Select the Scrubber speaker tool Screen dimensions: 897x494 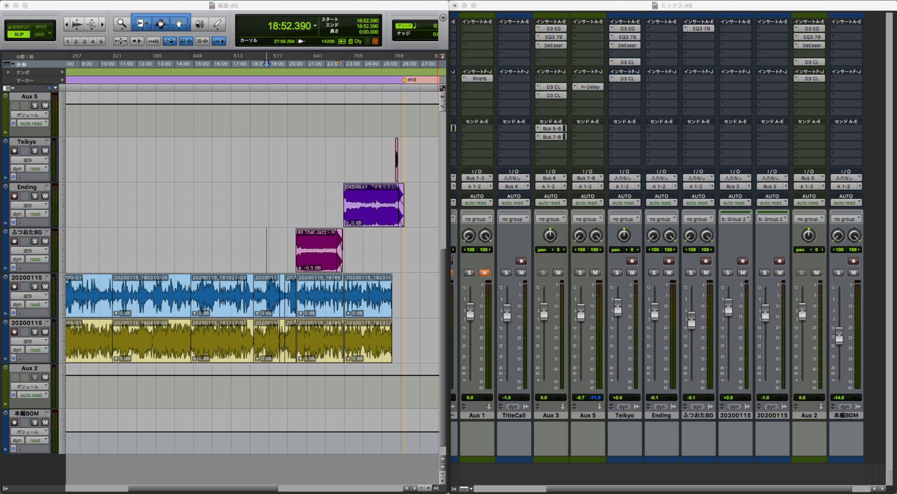[199, 24]
